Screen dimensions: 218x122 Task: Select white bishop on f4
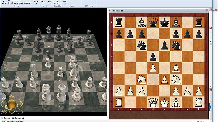176,68
